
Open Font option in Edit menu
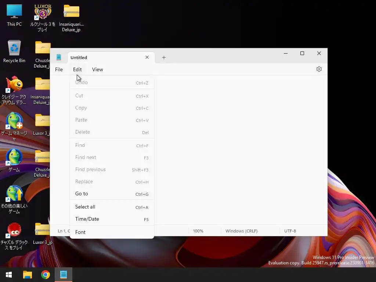point(112,232)
